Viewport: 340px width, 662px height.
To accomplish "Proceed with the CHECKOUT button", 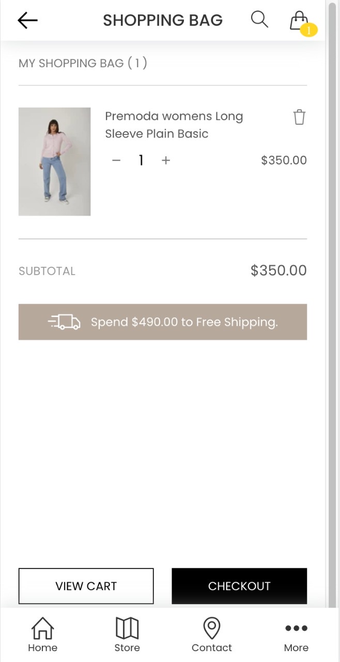I will pos(239,586).
